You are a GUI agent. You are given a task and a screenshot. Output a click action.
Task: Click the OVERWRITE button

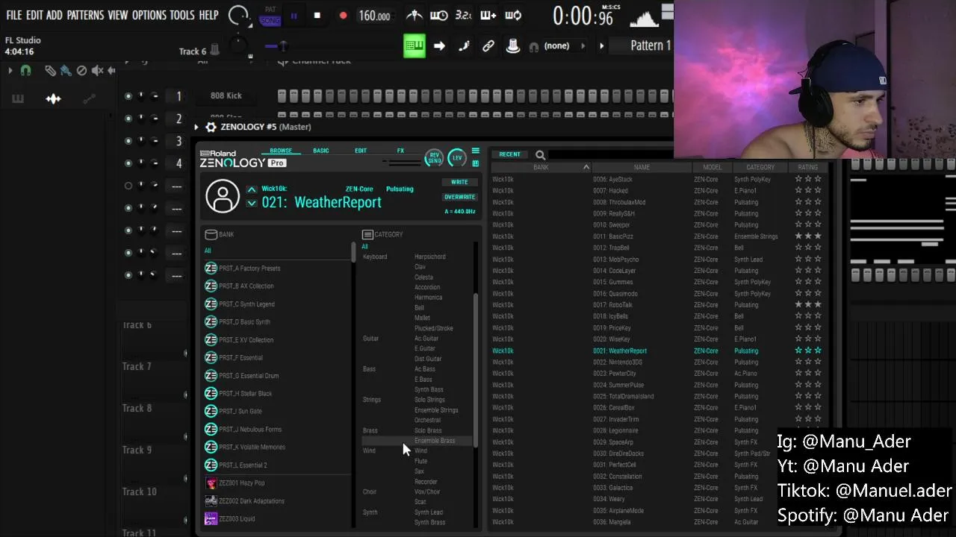[459, 197]
